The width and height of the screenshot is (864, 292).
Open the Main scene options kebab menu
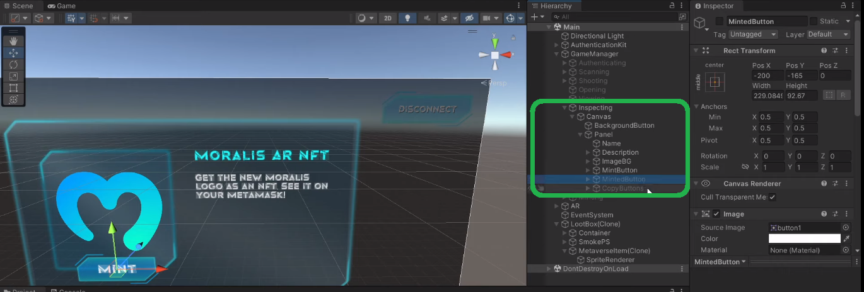pyautogui.click(x=682, y=27)
